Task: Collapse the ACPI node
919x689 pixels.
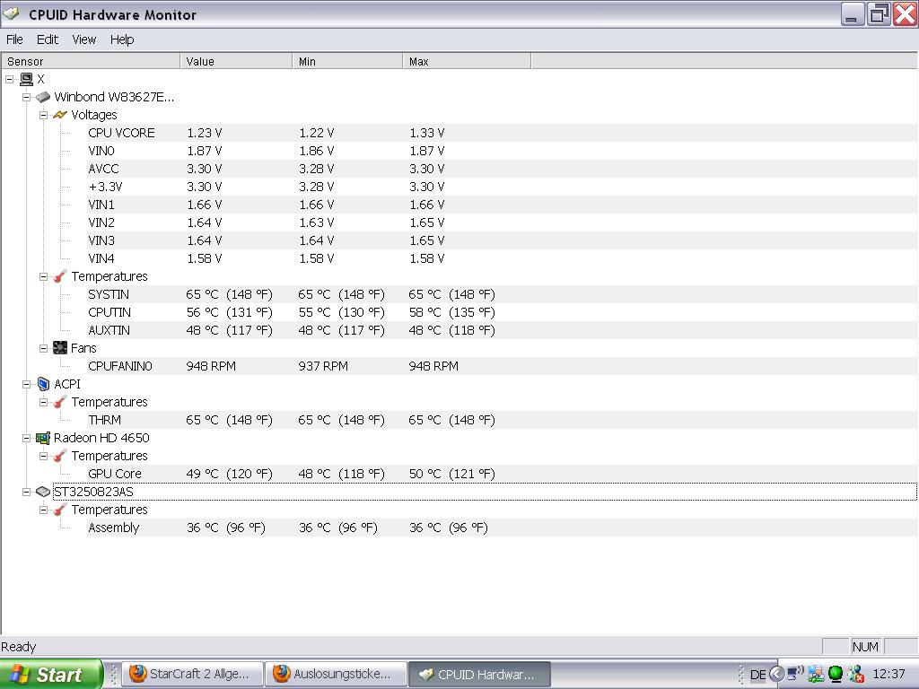Action: click(26, 384)
